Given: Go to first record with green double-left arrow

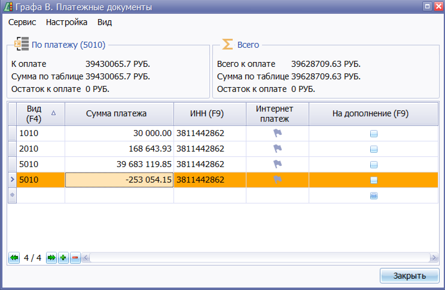Looking at the screenshot, I should click(x=14, y=257).
